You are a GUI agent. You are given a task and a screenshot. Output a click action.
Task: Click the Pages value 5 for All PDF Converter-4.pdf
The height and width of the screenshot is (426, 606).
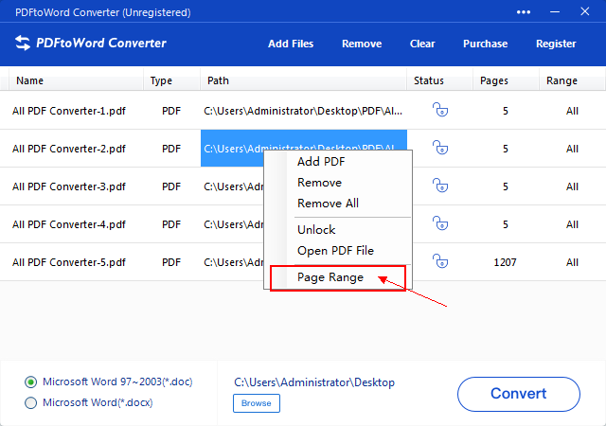[505, 225]
